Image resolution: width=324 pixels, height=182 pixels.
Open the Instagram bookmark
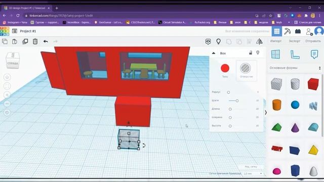15,22
